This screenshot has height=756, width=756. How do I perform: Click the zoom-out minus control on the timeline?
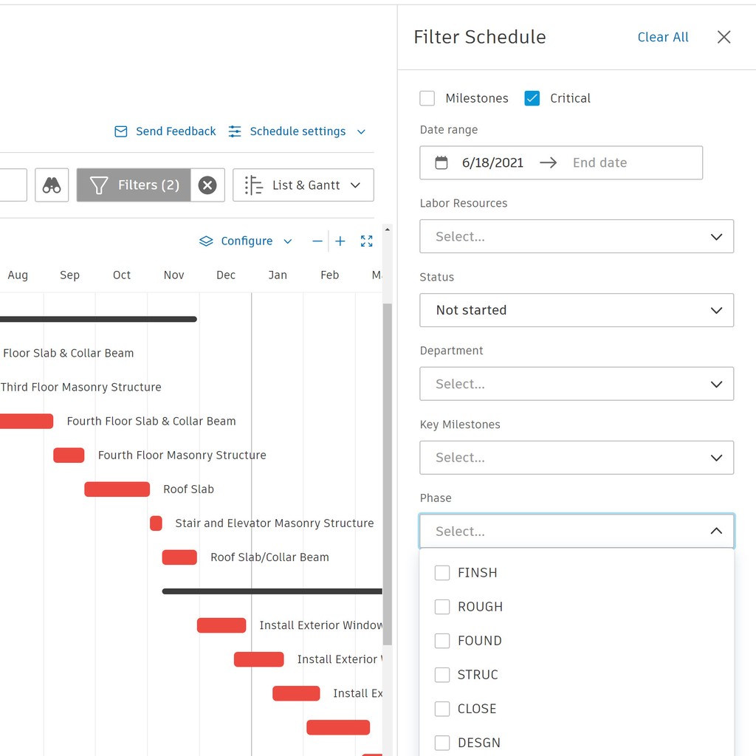[317, 241]
